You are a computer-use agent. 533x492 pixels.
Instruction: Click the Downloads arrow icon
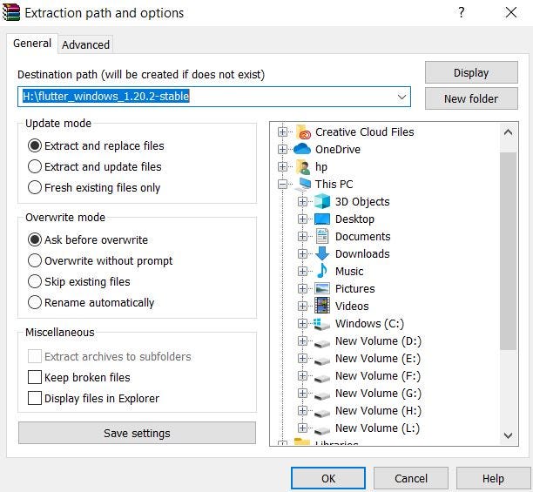point(322,253)
